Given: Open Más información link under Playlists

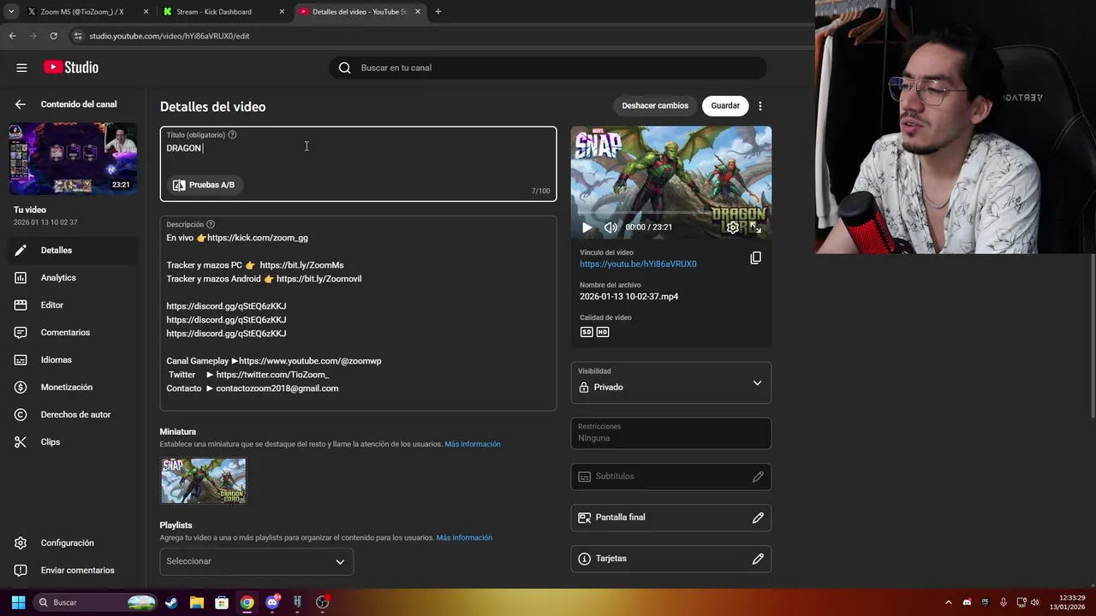Looking at the screenshot, I should [464, 538].
